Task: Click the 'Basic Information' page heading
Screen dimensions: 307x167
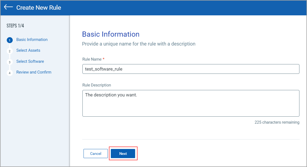Action: click(x=111, y=34)
